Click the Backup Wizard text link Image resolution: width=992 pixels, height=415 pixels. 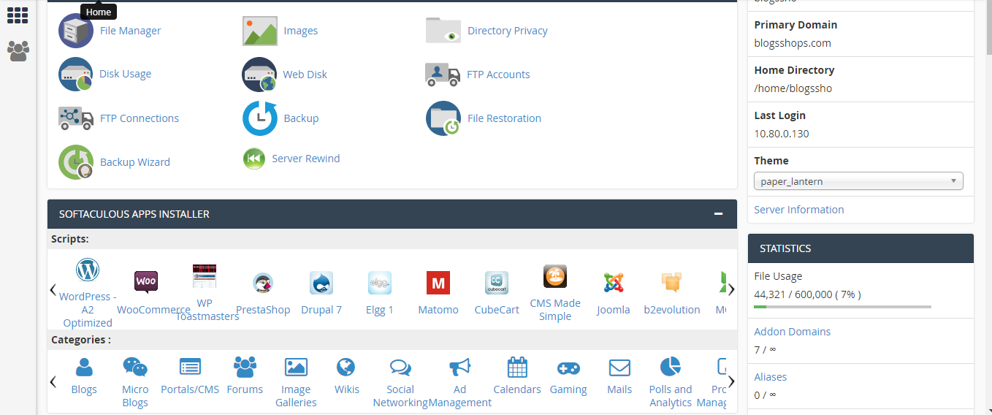click(x=134, y=162)
